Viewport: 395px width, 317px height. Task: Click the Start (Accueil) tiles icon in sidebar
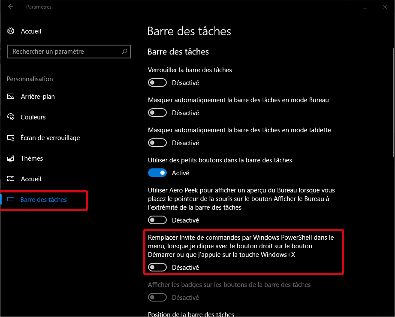[x=12, y=179]
